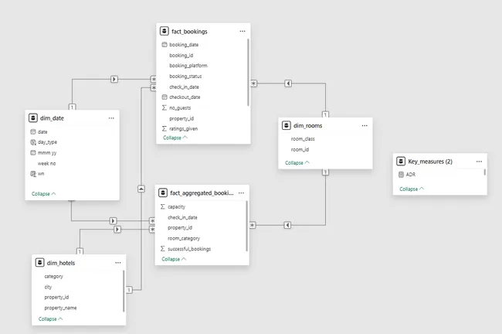The width and height of the screenshot is (502, 334).
Task: Click sigma icon beside capacity field
Action: (163, 206)
